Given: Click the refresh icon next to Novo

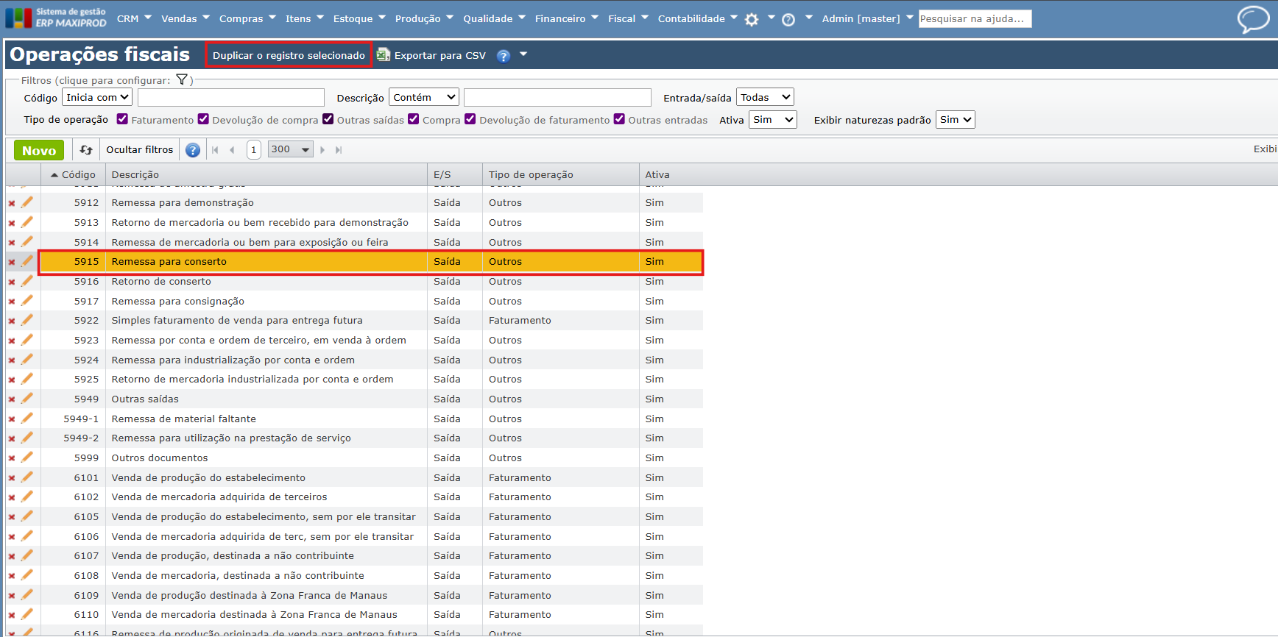Looking at the screenshot, I should [x=86, y=150].
